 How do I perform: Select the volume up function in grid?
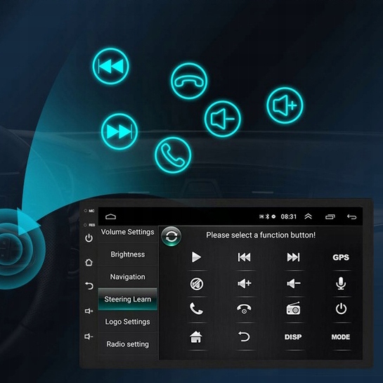(245, 284)
